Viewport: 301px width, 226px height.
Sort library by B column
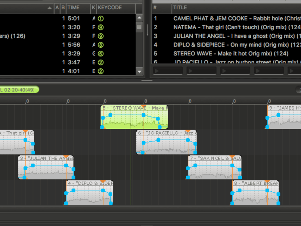click(x=63, y=8)
